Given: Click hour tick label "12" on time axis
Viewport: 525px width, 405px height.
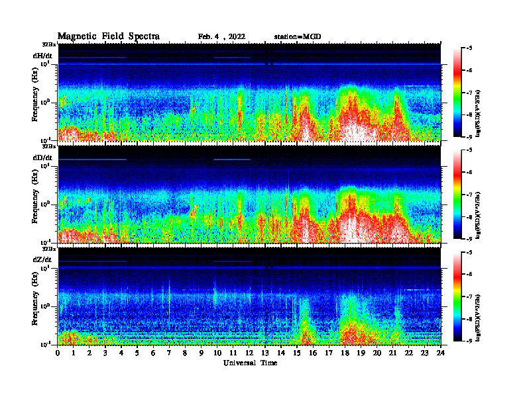Looking at the screenshot, I should (249, 353).
